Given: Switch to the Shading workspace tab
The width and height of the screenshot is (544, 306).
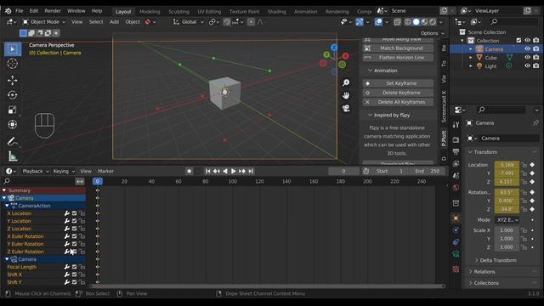Looking at the screenshot, I should pyautogui.click(x=276, y=11).
